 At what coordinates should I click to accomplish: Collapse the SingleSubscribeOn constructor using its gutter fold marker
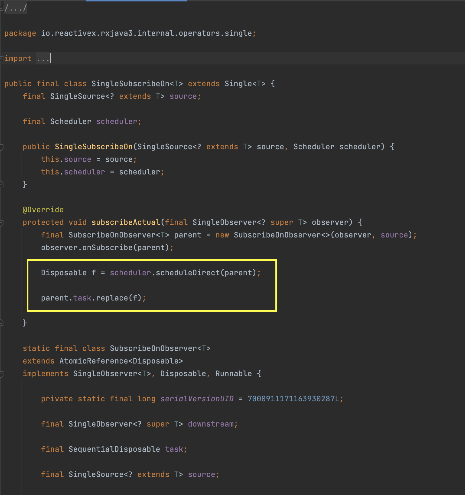(1, 147)
